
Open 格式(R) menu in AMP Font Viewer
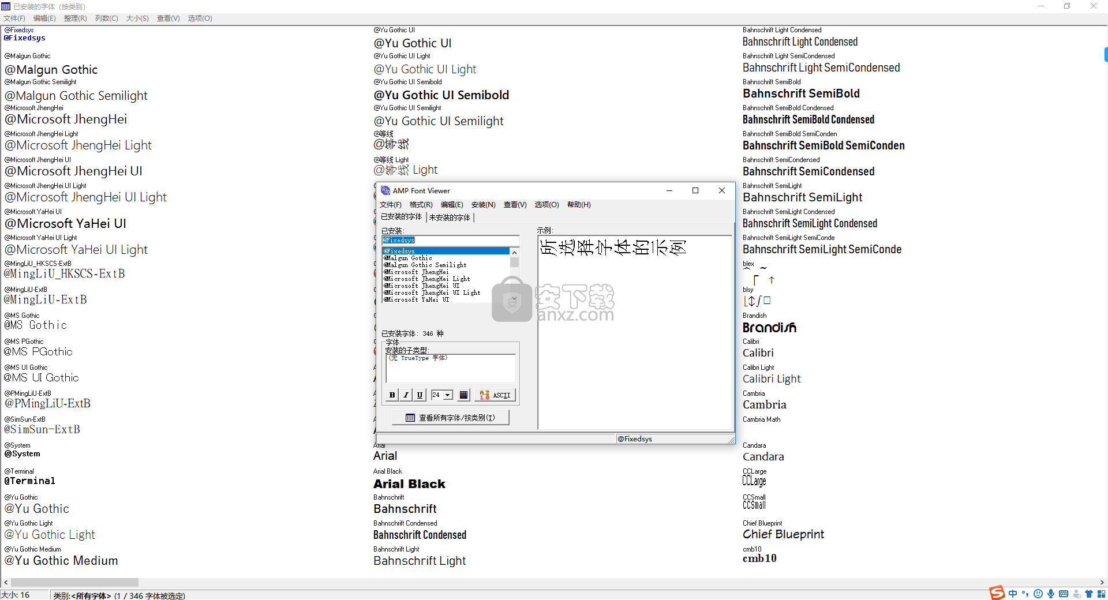pyautogui.click(x=421, y=205)
